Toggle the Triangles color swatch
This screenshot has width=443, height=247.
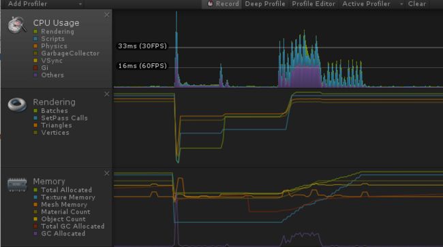pos(35,125)
